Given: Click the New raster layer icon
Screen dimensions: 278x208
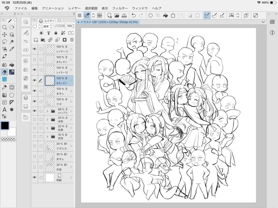Looking at the screenshot, I should [x=36, y=40].
